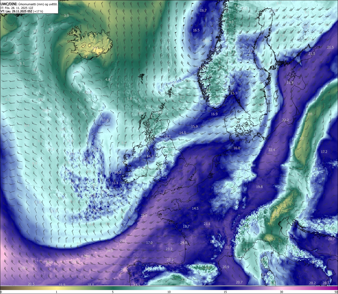The image size is (338, 294).
Task: Click the 6.1 value on the map
Action: 22,64
